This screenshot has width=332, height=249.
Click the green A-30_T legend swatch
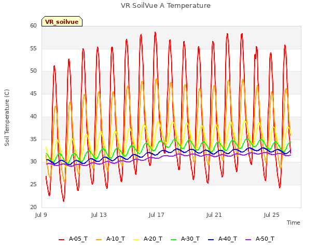[173, 240]
